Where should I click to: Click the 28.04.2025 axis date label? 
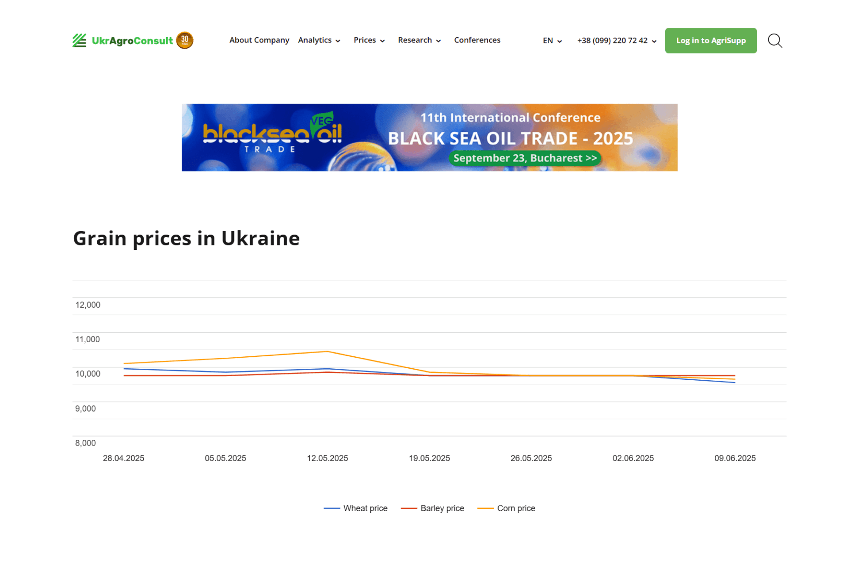pos(124,458)
